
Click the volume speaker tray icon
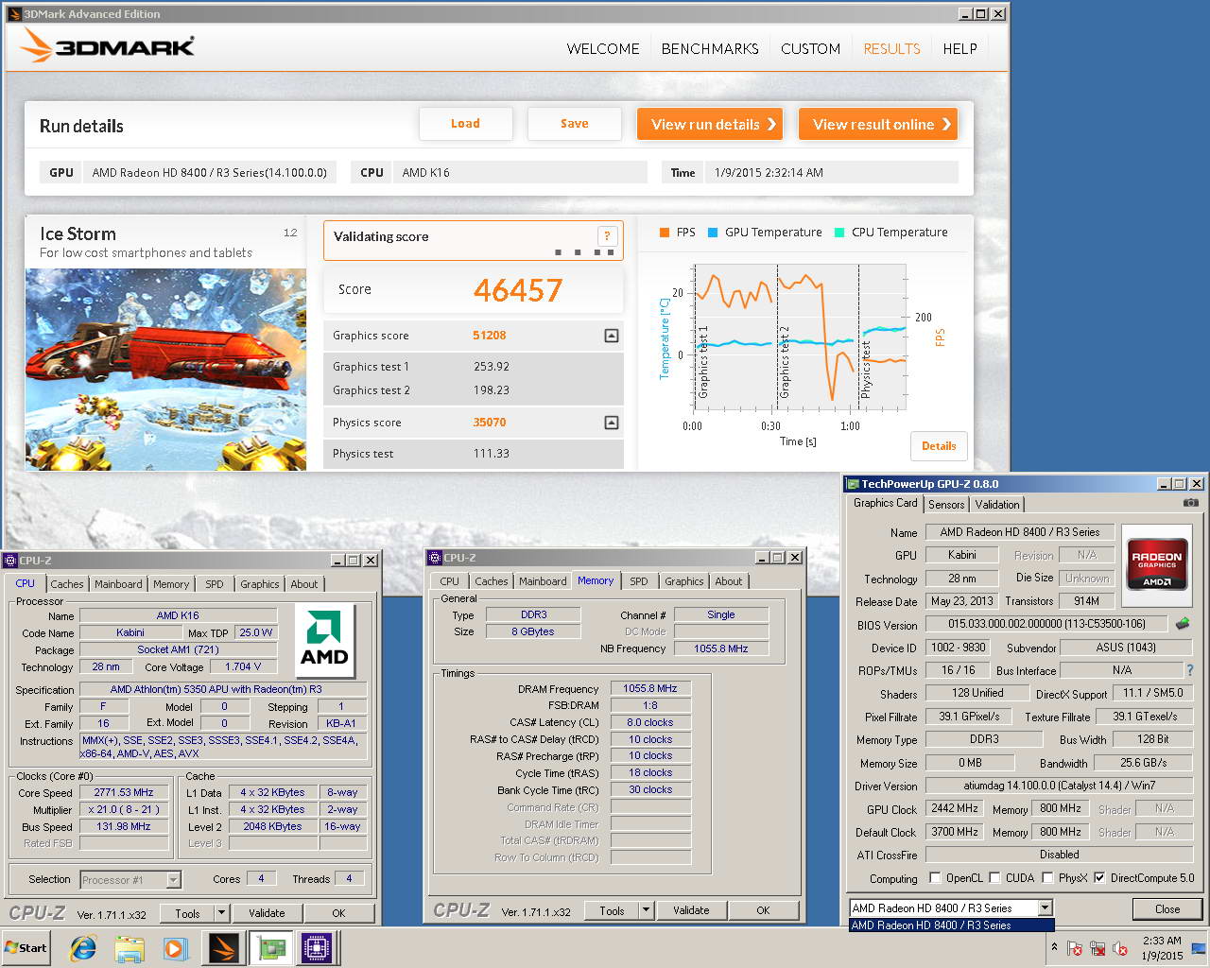[1120, 948]
